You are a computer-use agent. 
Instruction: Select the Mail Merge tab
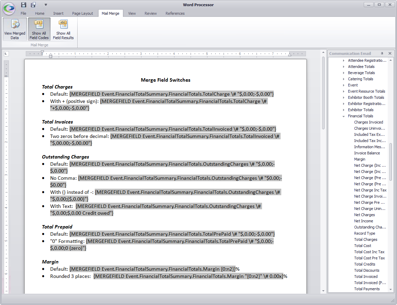pos(110,13)
